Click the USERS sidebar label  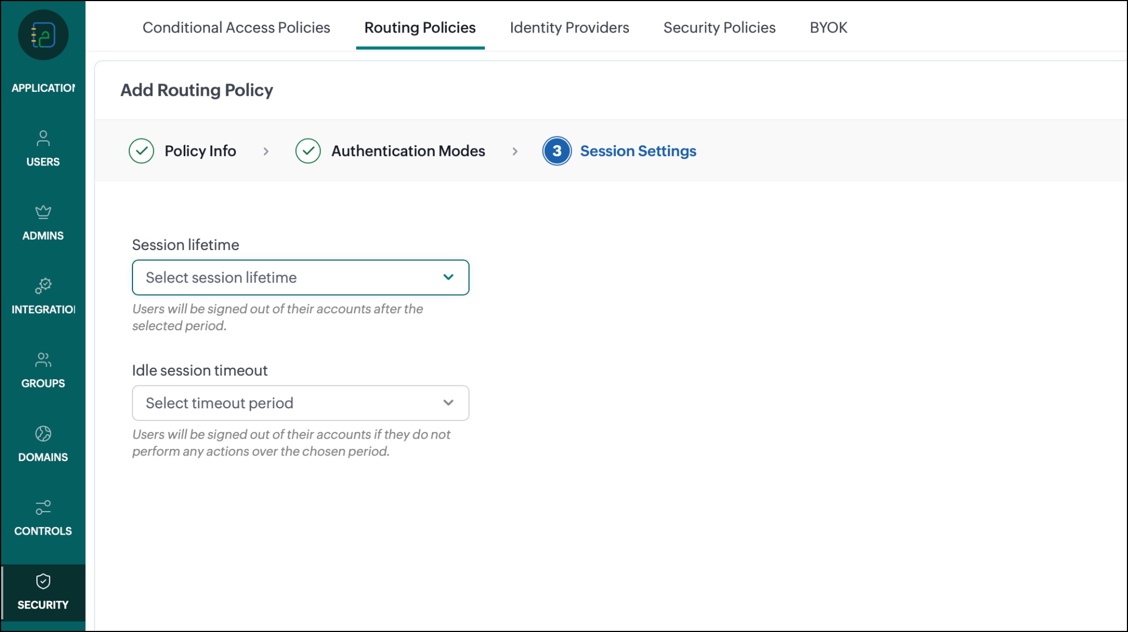43,162
